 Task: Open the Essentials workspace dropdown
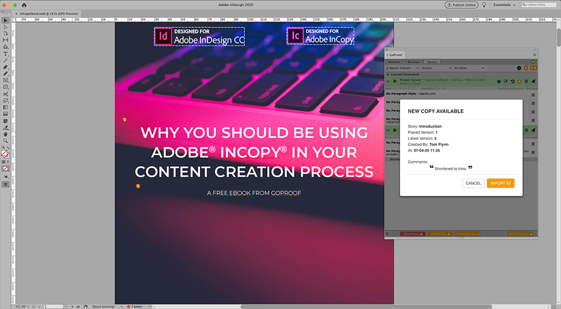[504, 5]
